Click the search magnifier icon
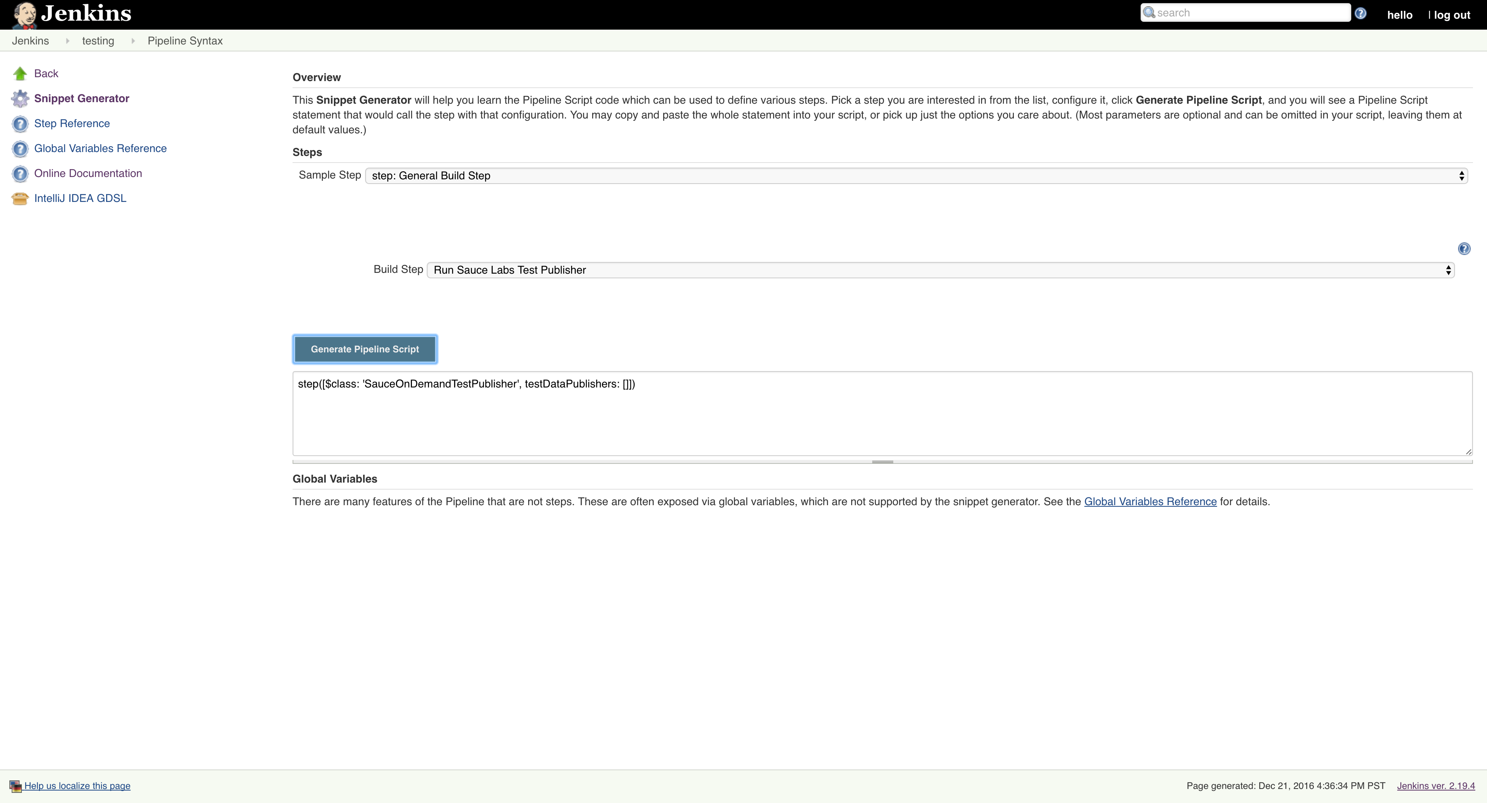The width and height of the screenshot is (1487, 803). [1149, 12]
